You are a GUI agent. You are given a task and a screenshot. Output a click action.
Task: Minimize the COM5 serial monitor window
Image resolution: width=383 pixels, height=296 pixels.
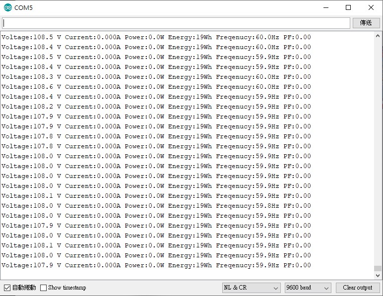(326, 7)
